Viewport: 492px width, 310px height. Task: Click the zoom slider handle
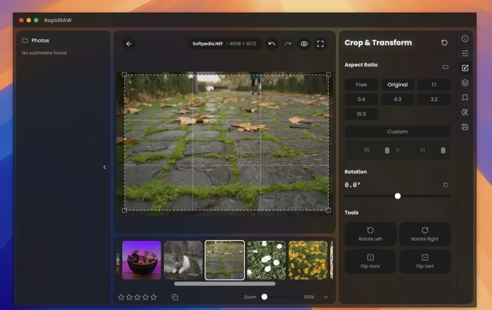tap(264, 297)
